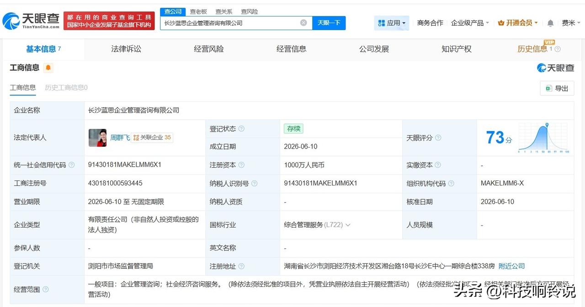Screen dimensions: 585x307
Task: Click the 湖南省长沙市 registered address text
Action: pos(389,266)
